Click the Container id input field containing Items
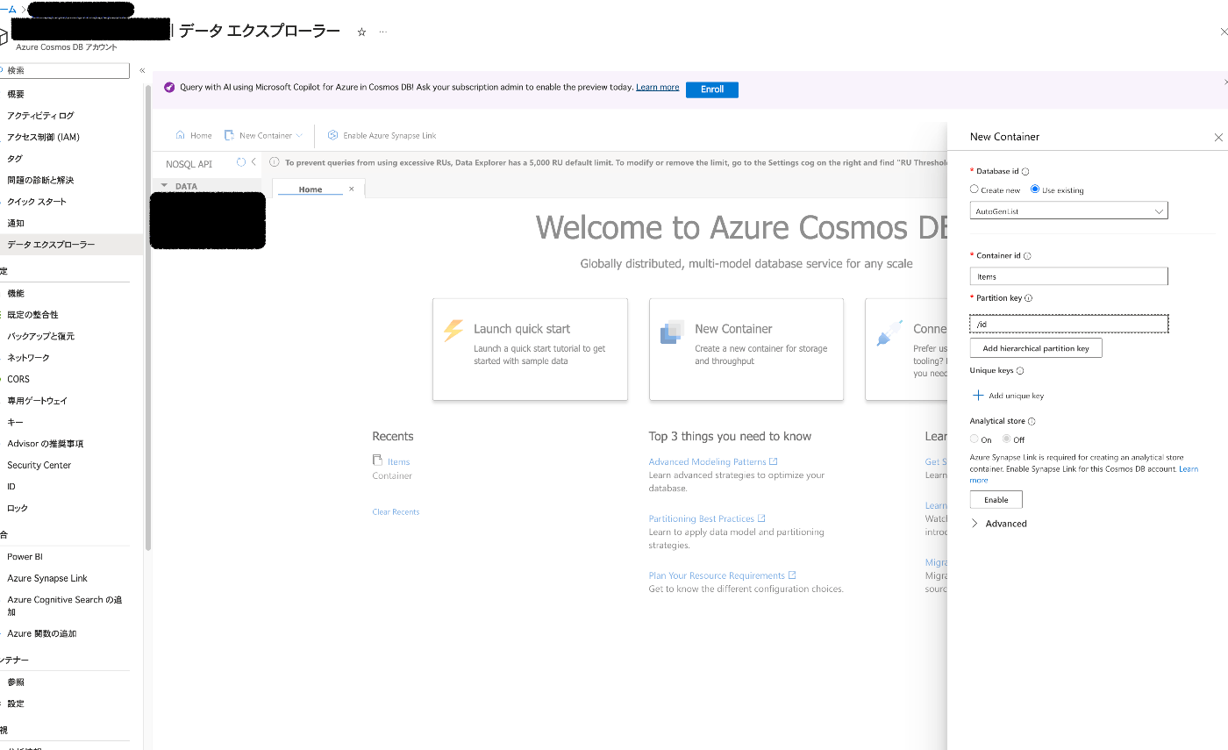 click(x=1068, y=276)
